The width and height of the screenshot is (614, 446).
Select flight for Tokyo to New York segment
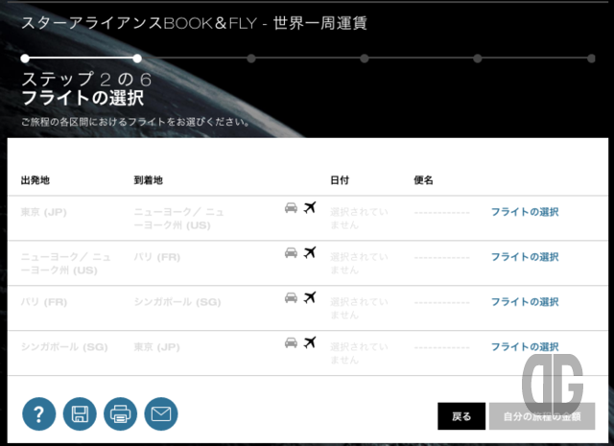coord(525,212)
